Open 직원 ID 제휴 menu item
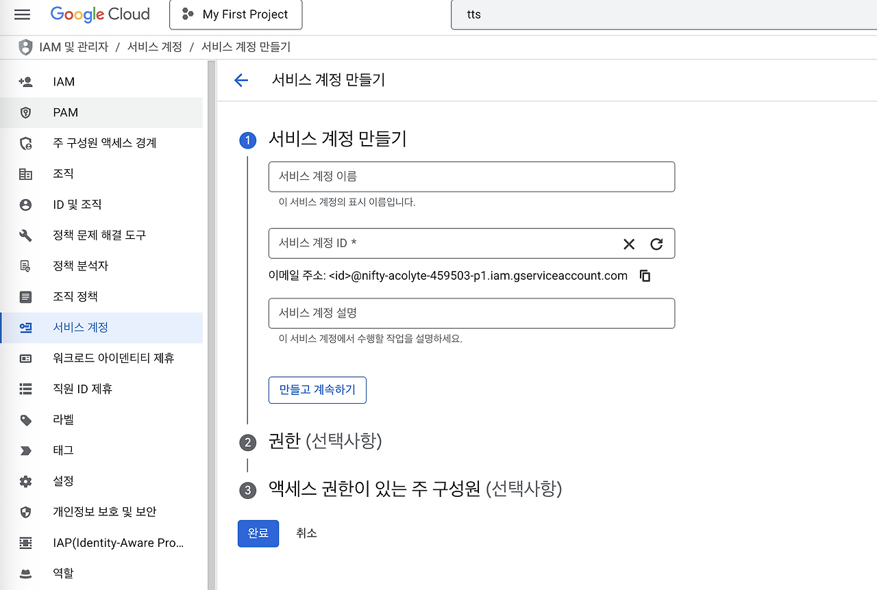877x590 pixels. 101,389
